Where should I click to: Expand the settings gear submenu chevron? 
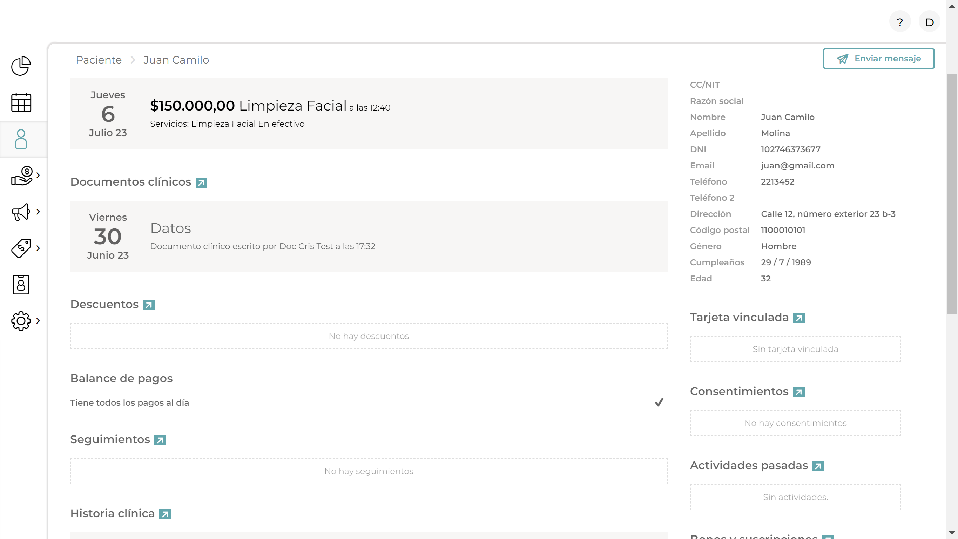38,321
